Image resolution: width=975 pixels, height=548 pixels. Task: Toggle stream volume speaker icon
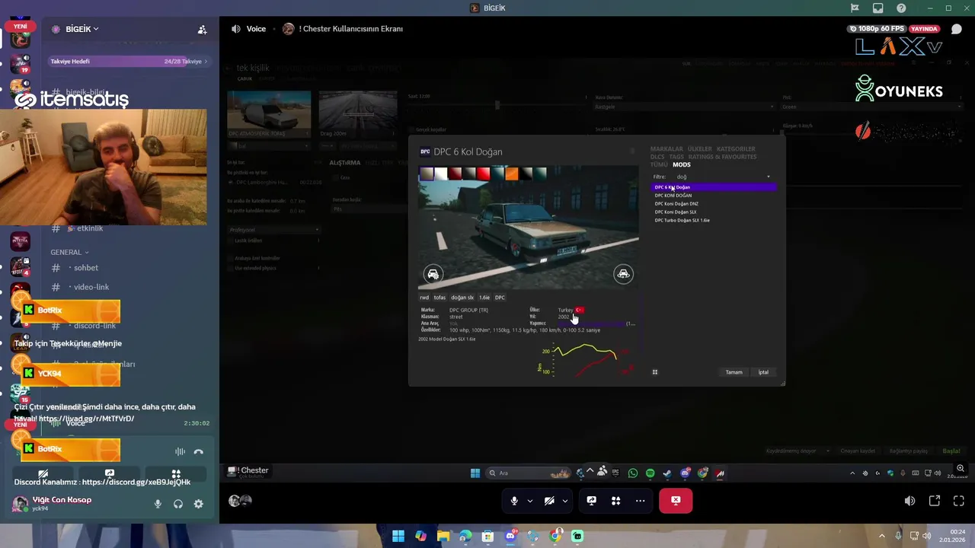(x=909, y=501)
